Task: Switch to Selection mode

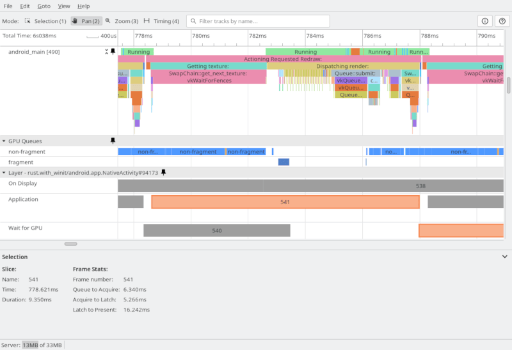Action: [x=45, y=21]
